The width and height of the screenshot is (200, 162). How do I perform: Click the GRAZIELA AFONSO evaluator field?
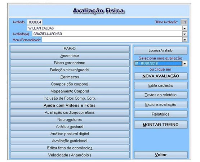pyautogui.click(x=107, y=34)
